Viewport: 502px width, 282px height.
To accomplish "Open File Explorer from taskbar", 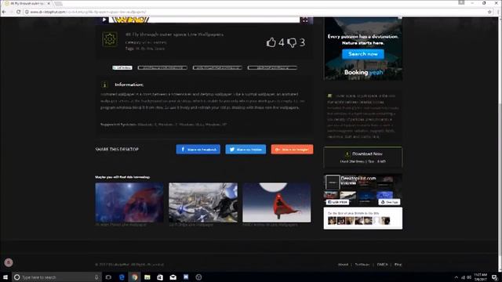I will (147, 277).
